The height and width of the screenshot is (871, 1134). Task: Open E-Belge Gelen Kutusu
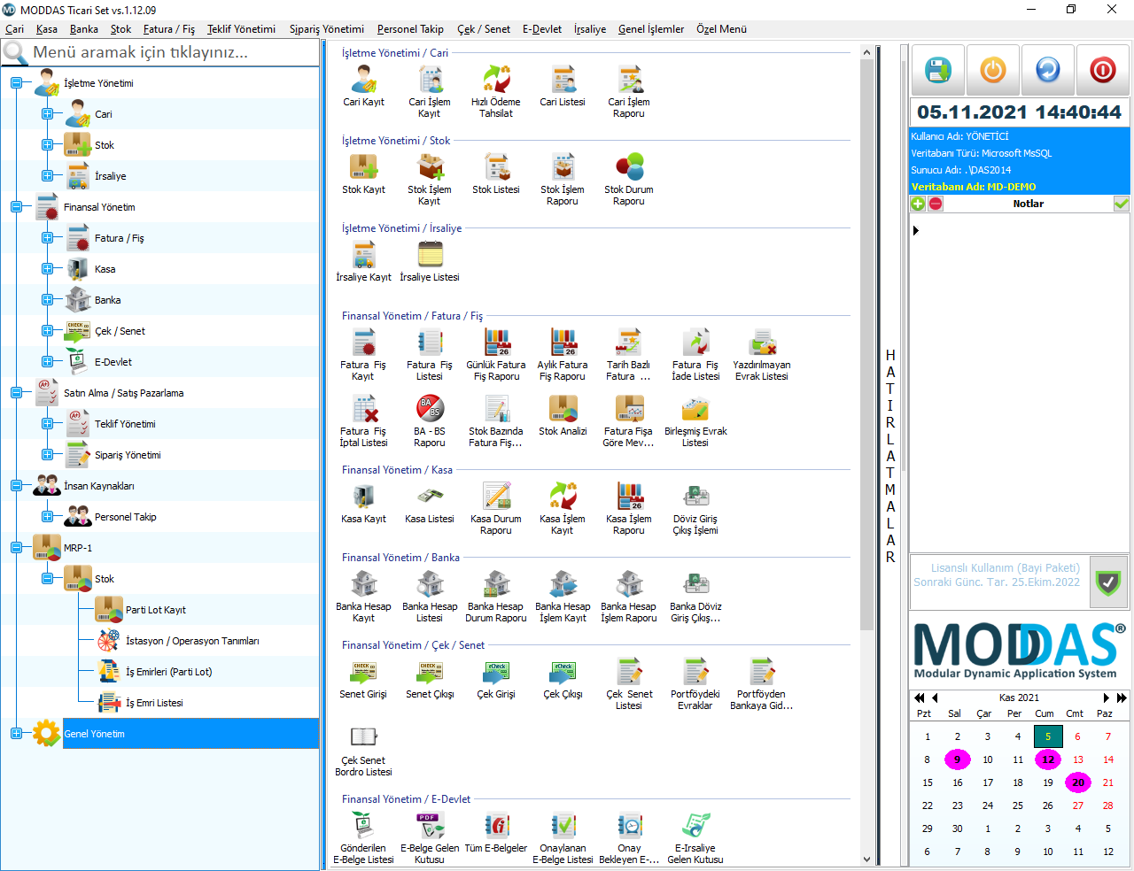coord(430,837)
